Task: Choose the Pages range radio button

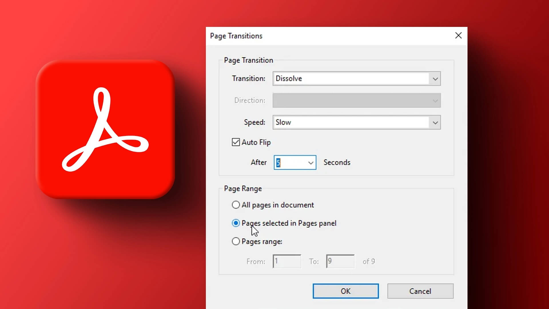Action: [x=236, y=241]
